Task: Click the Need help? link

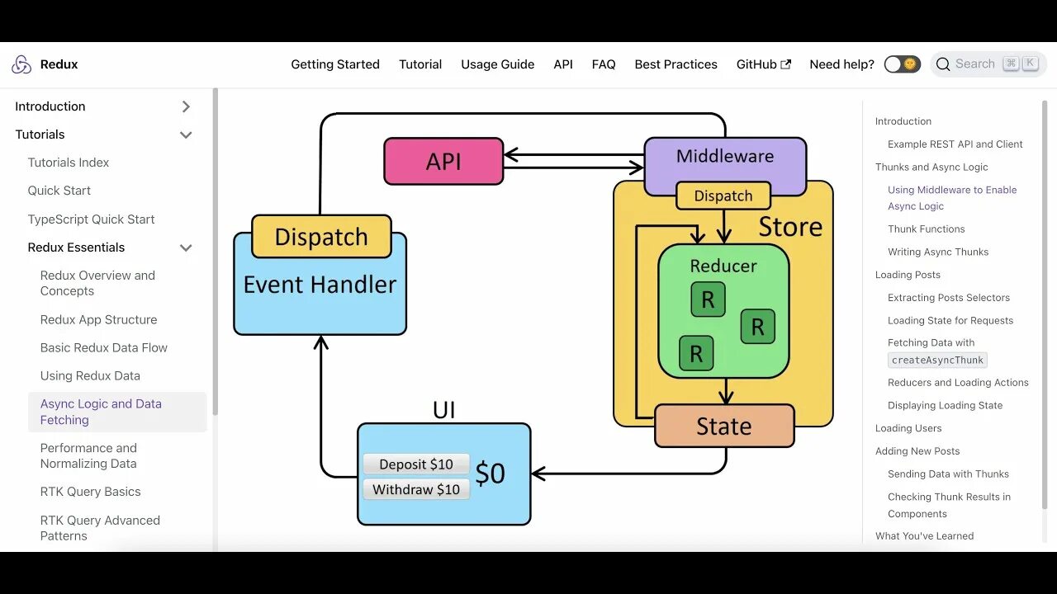Action: [841, 64]
